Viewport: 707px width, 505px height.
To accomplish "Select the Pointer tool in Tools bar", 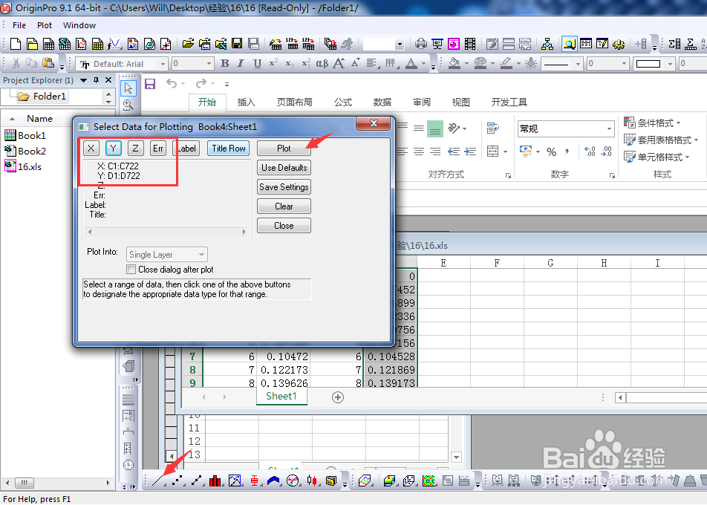I will [128, 88].
